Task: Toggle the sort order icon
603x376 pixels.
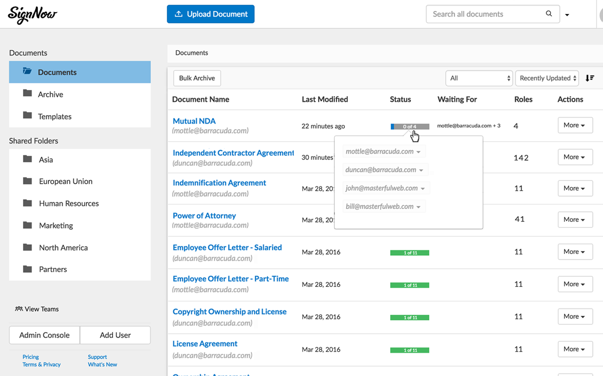Action: (x=589, y=78)
